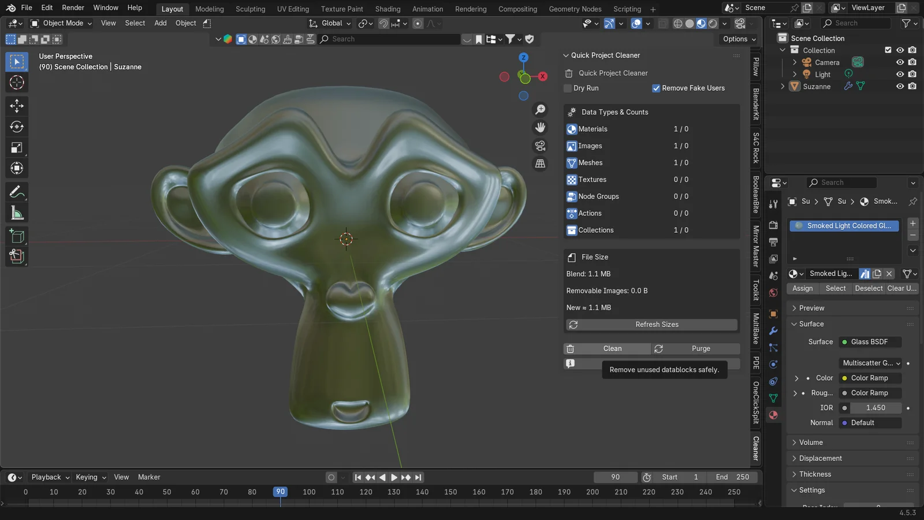Adjust the IOR value slider
The height and width of the screenshot is (520, 924).
coord(875,407)
